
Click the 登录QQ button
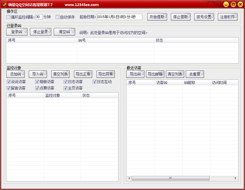pos(17,32)
